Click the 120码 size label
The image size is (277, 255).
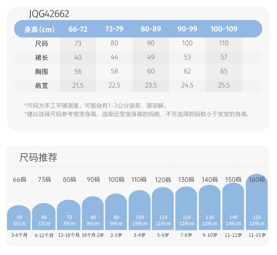[163, 180]
